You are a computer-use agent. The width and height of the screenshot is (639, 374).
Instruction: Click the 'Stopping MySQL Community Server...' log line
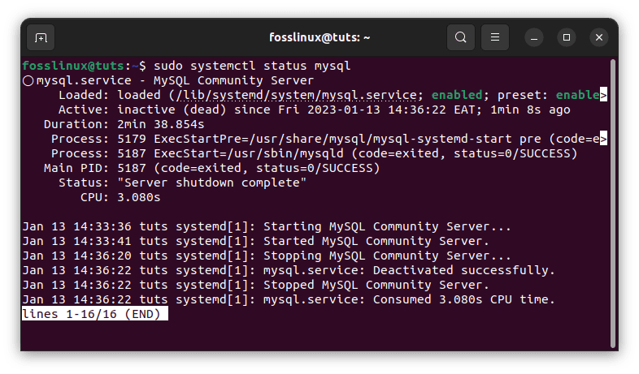pos(267,256)
